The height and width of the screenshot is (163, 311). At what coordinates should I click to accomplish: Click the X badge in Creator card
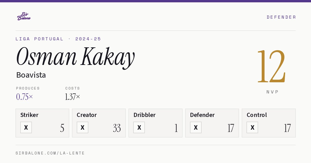click(x=82, y=128)
